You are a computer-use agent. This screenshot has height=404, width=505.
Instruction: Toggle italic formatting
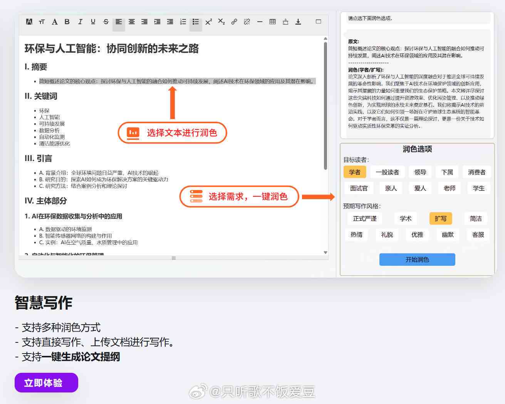coord(80,22)
